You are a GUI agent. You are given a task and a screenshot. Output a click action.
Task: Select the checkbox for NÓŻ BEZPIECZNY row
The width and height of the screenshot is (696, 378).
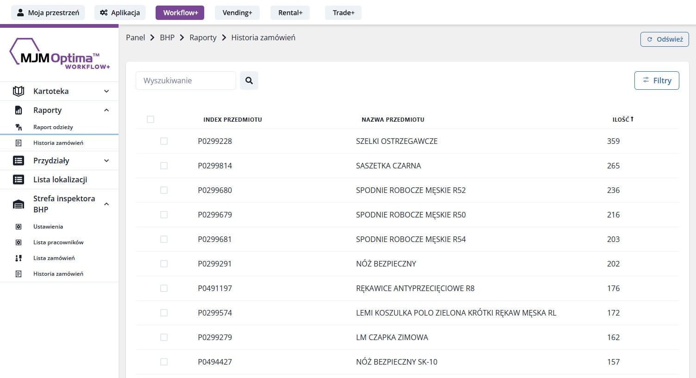pos(164,264)
